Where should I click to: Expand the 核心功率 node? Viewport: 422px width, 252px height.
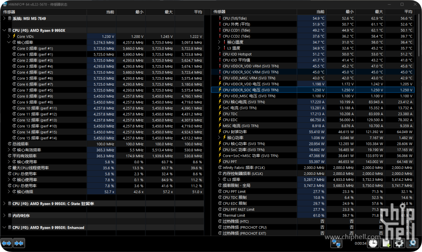point(219,137)
